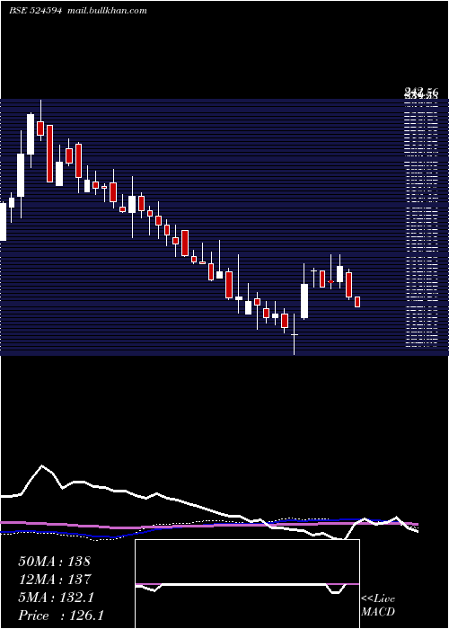Select the 50MA : 138 reading
The width and height of the screenshot is (449, 629).
point(55,562)
